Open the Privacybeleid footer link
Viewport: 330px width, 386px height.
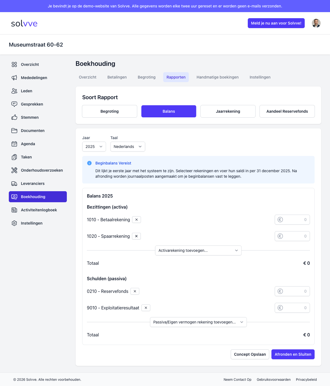click(306, 380)
